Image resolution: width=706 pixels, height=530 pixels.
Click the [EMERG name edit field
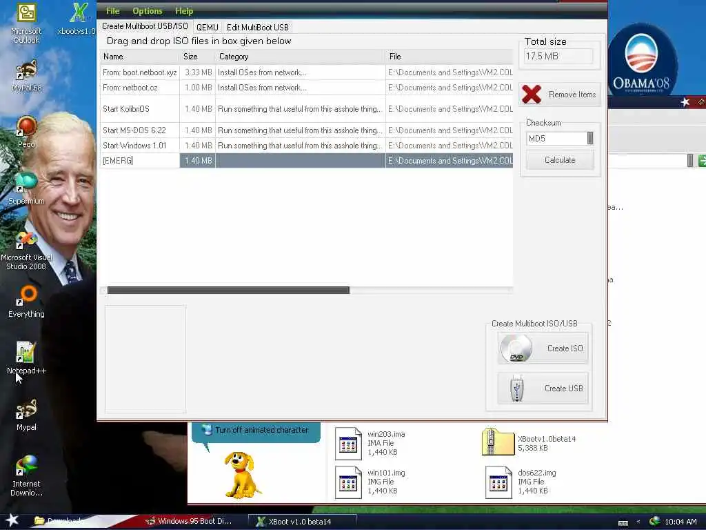139,160
